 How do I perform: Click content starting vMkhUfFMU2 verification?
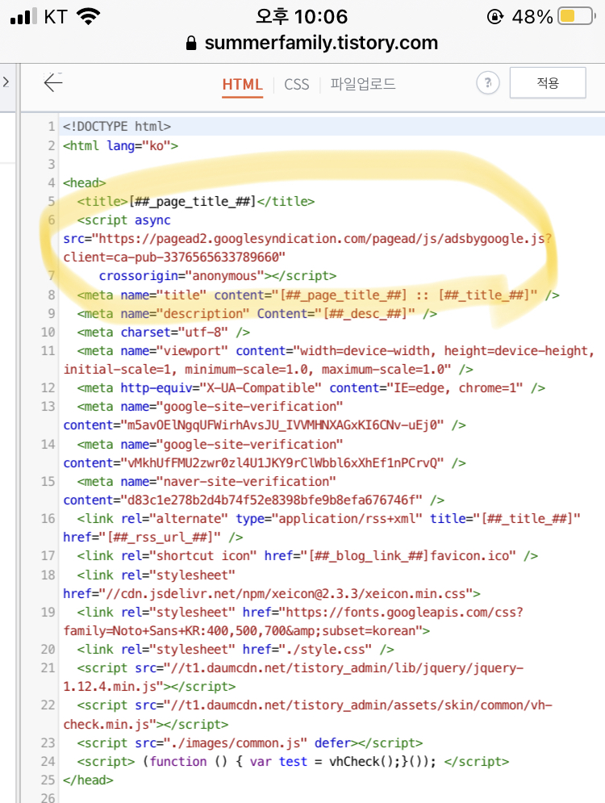pyautogui.click(x=265, y=463)
